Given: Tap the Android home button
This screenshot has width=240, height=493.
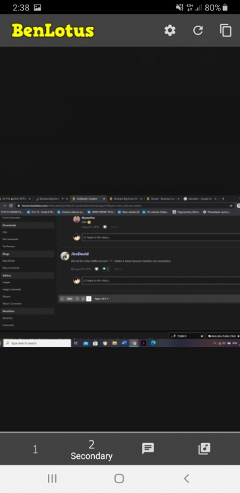Looking at the screenshot, I should click(119, 479).
